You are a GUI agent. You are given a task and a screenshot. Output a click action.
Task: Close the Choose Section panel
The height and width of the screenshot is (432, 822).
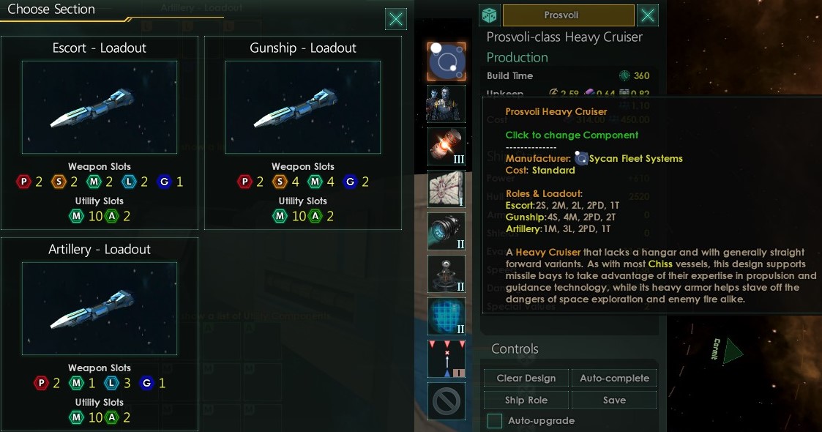[x=396, y=19]
